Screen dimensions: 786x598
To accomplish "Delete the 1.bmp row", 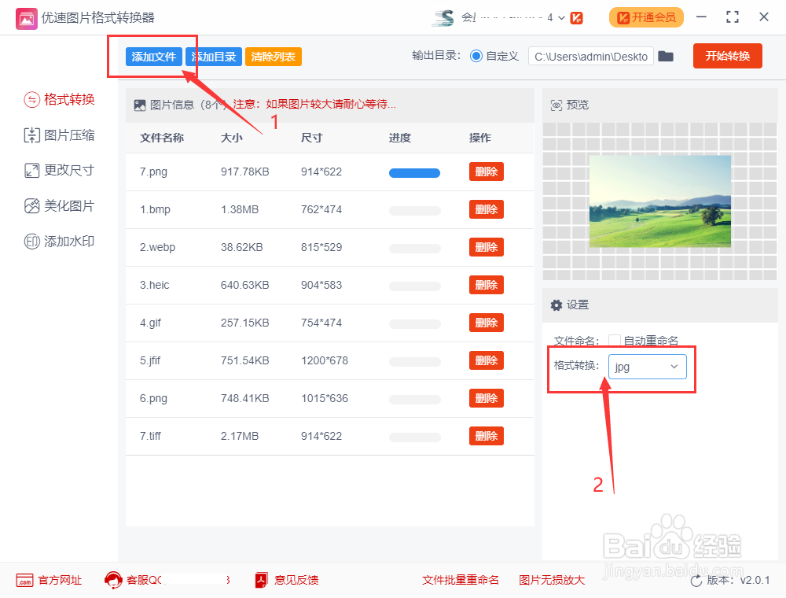I will click(x=487, y=209).
